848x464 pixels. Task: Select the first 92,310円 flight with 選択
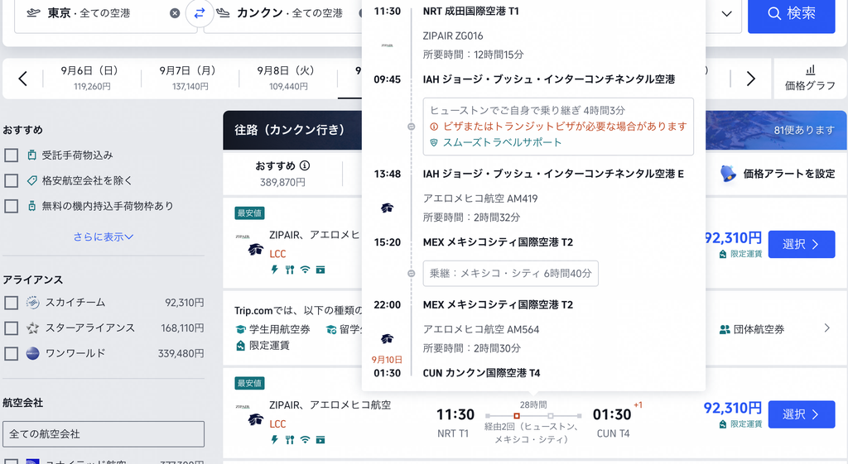click(802, 244)
